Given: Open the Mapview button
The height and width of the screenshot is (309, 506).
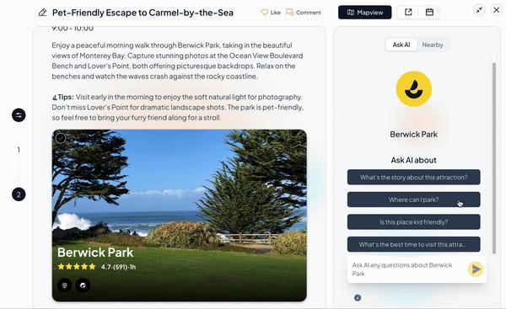Looking at the screenshot, I should click(x=364, y=13).
